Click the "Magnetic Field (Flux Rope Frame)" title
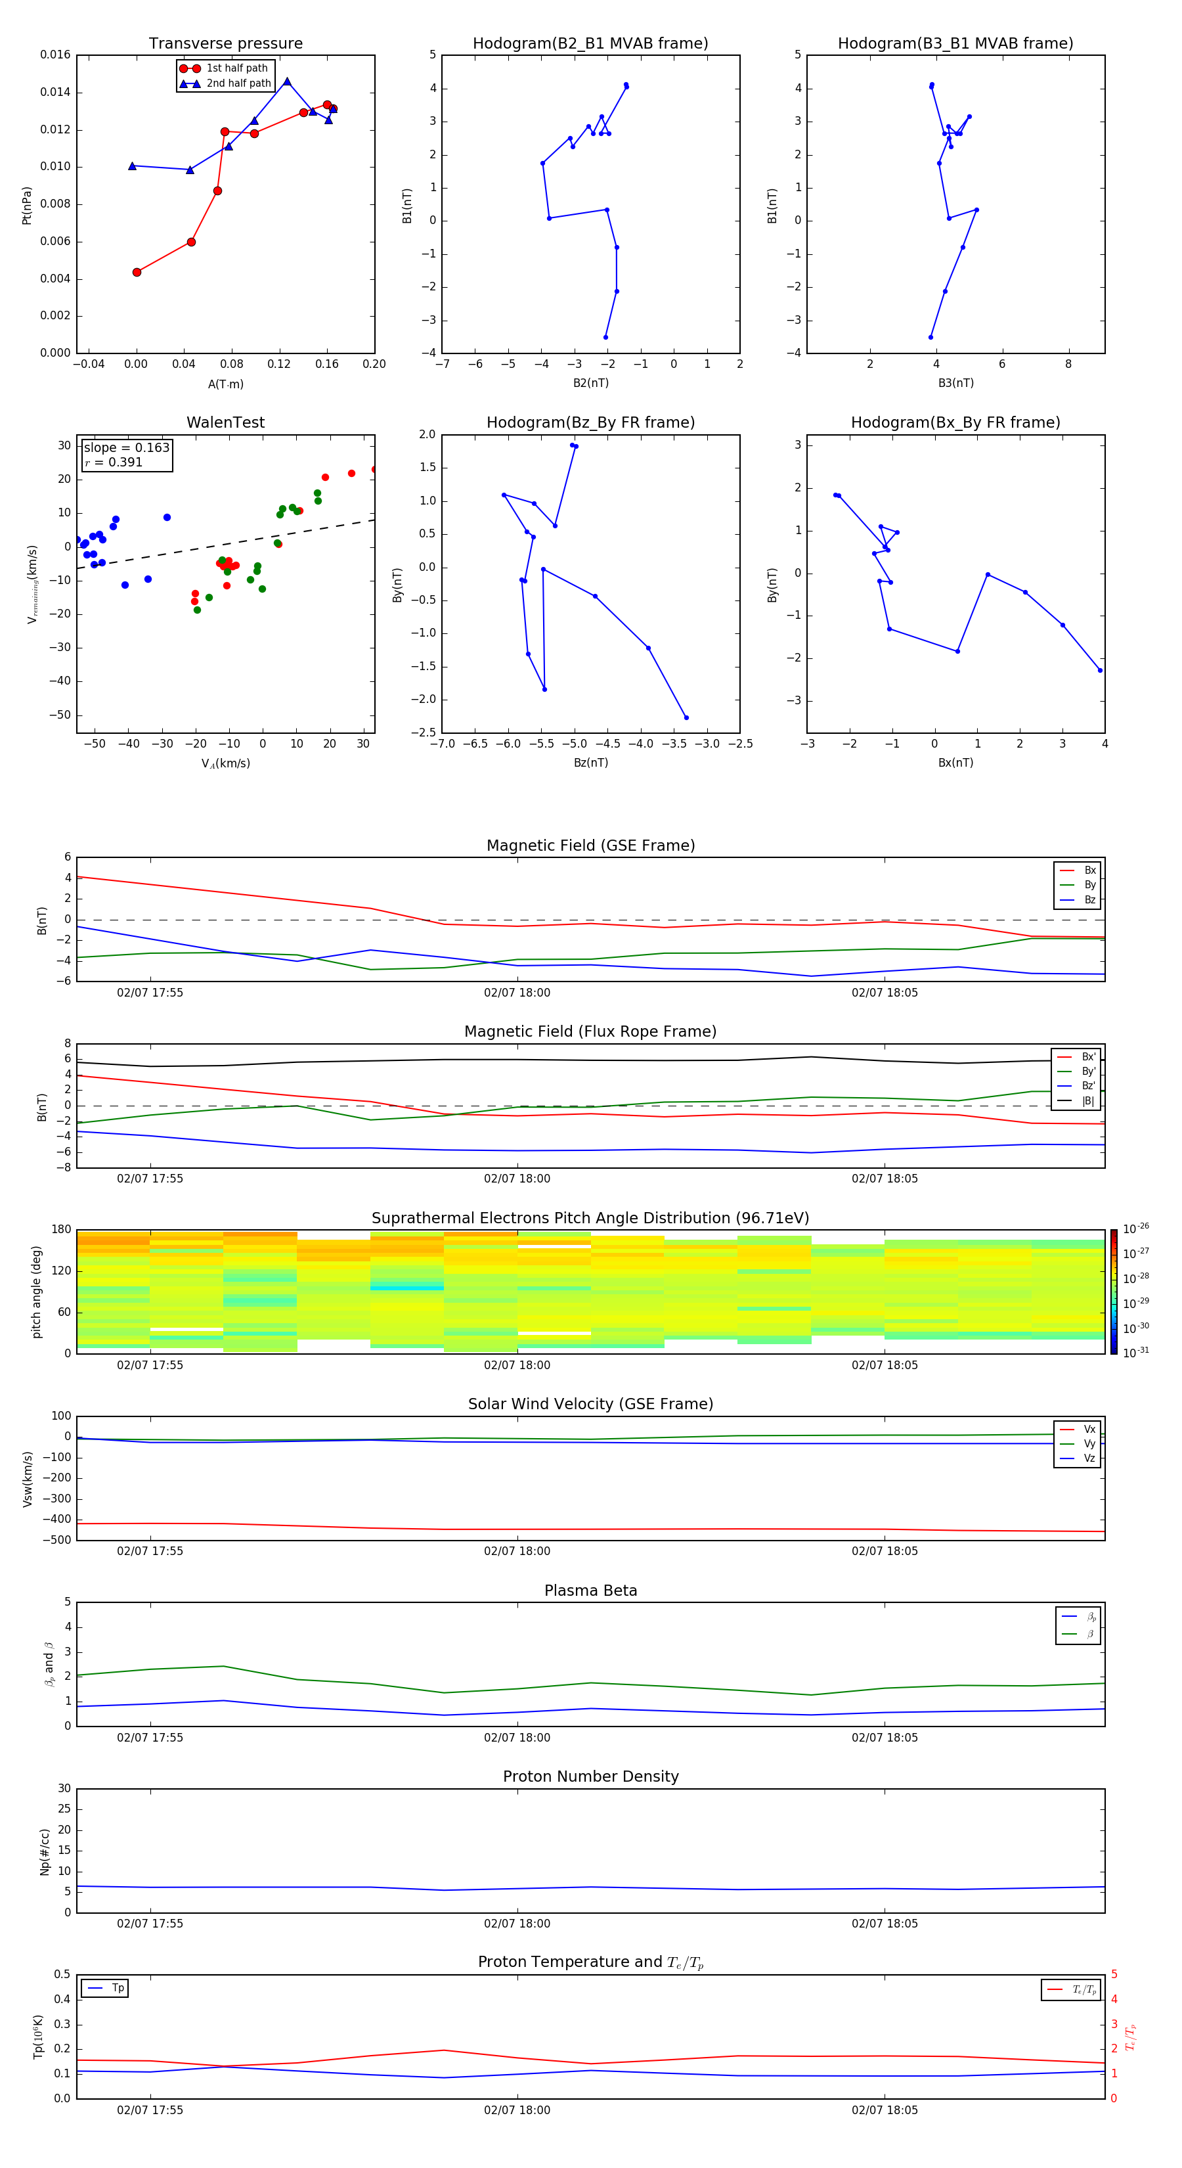The height and width of the screenshot is (2168, 1182). point(590,1032)
